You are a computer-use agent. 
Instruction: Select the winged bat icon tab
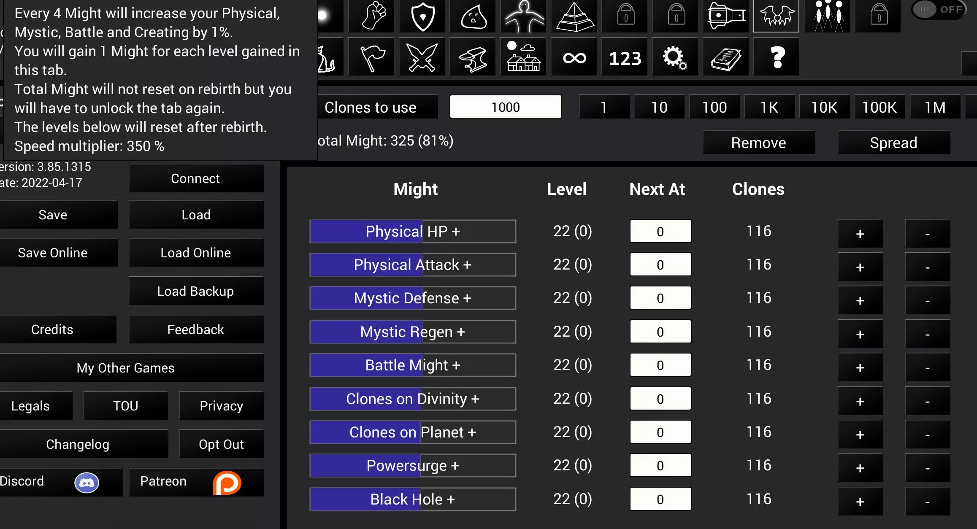777,16
